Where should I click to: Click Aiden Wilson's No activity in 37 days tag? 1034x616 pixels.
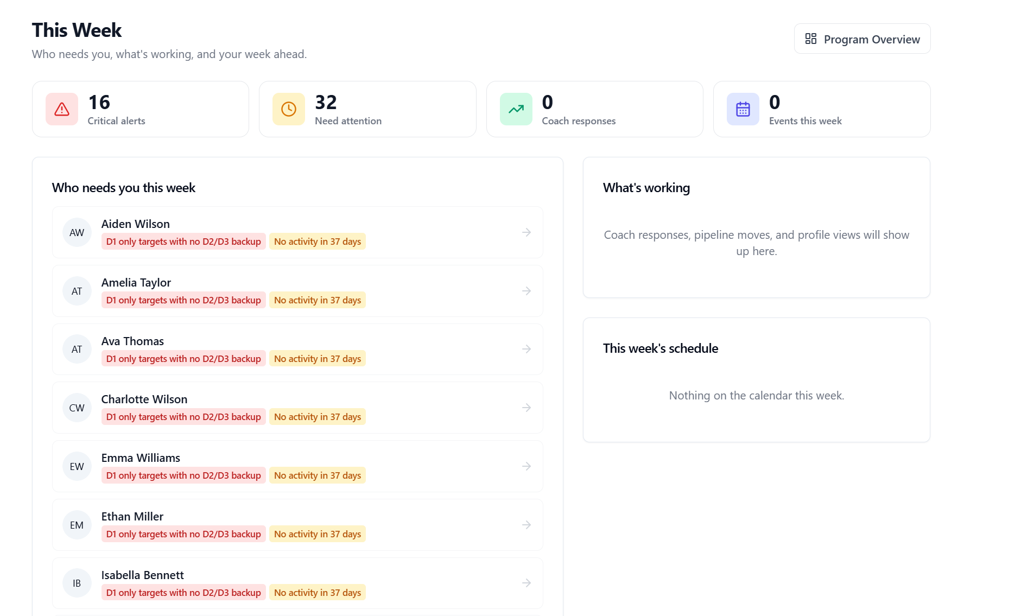tap(318, 242)
